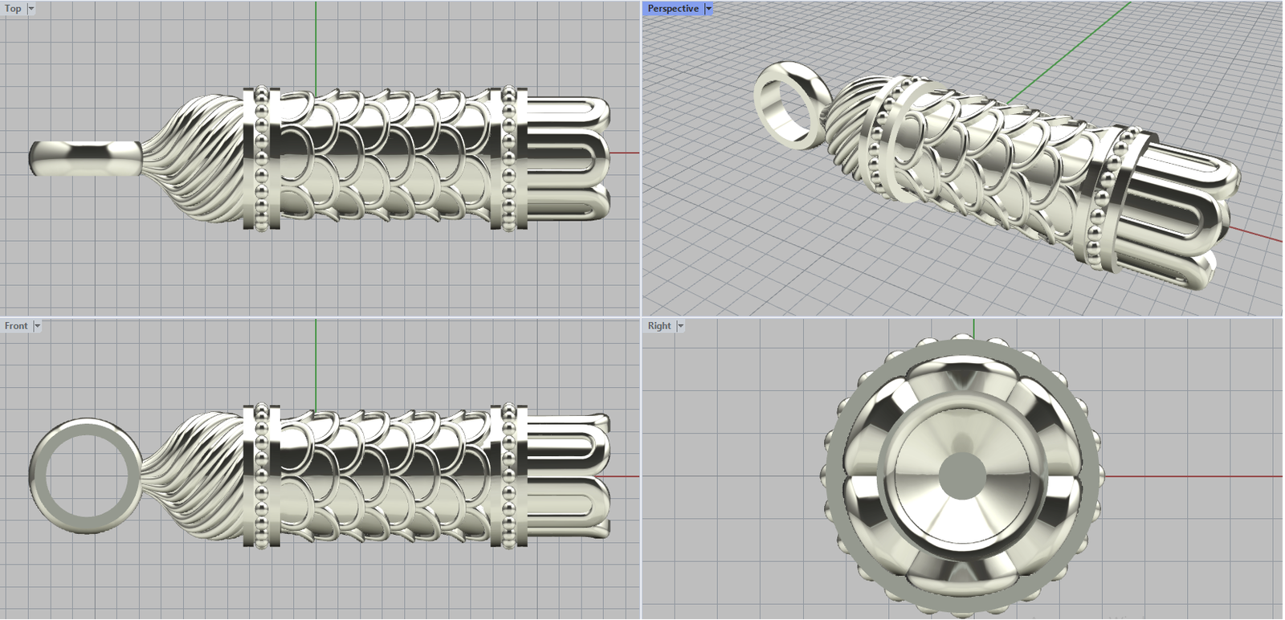
Task: Expand the Front viewport dropdown arrow
Action: click(37, 326)
